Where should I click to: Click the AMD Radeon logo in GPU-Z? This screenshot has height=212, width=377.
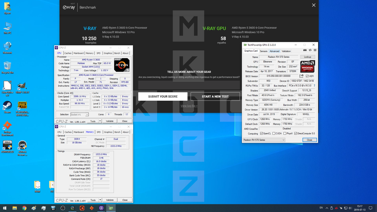pyautogui.click(x=308, y=67)
